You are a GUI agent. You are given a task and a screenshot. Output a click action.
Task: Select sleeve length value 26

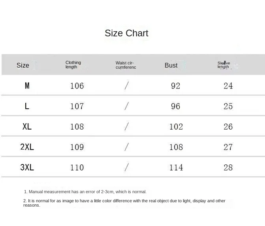click(228, 127)
